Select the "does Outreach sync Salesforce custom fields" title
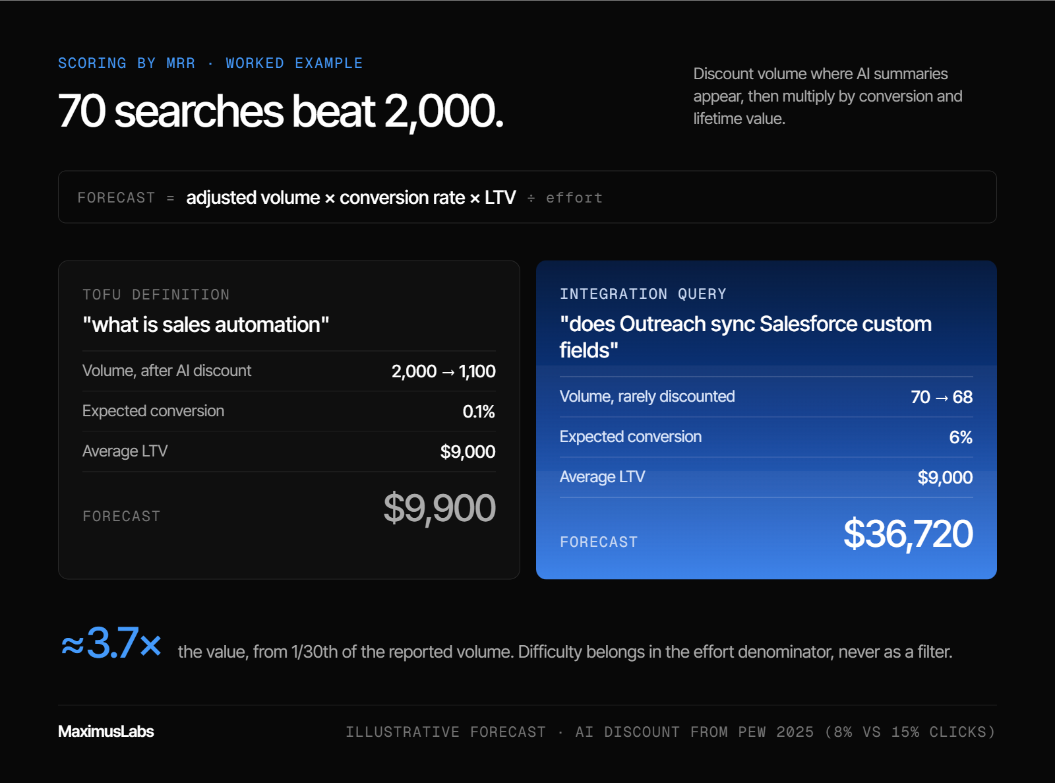The image size is (1055, 783). [746, 337]
